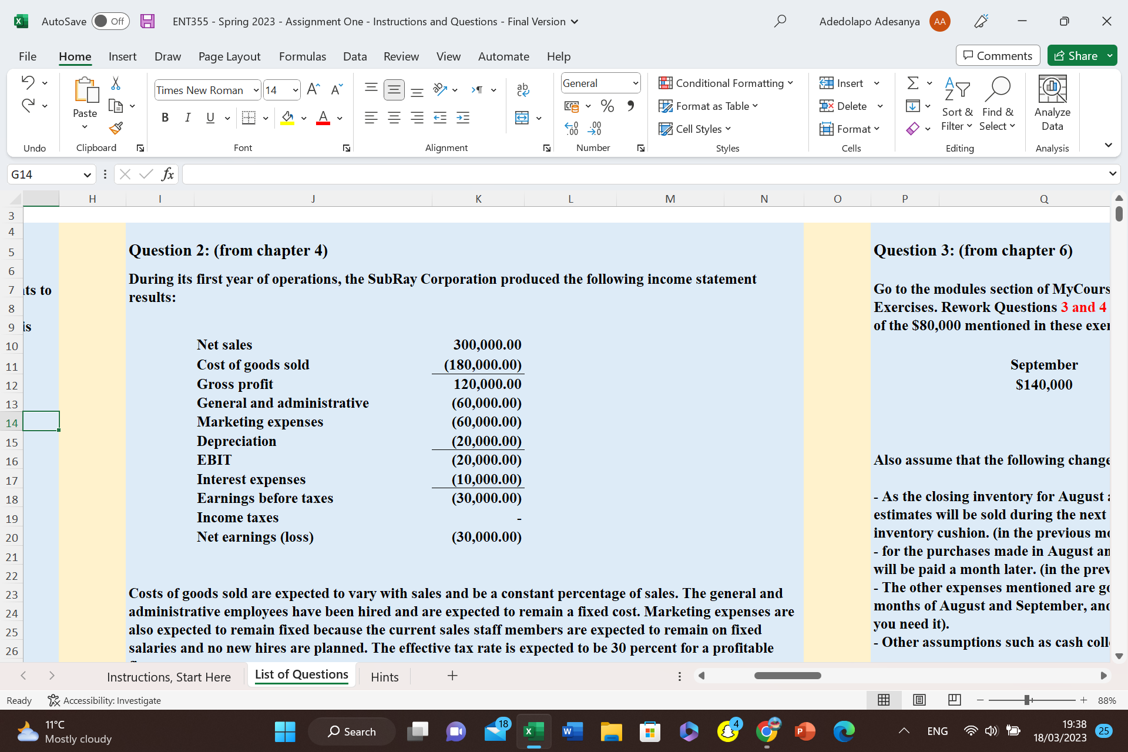Click the Percent Style icon

[607, 106]
